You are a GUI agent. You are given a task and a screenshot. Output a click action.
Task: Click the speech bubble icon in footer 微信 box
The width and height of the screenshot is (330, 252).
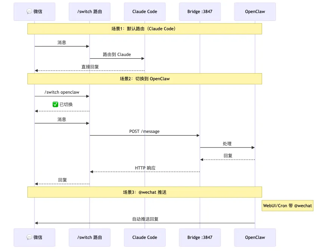29,237
